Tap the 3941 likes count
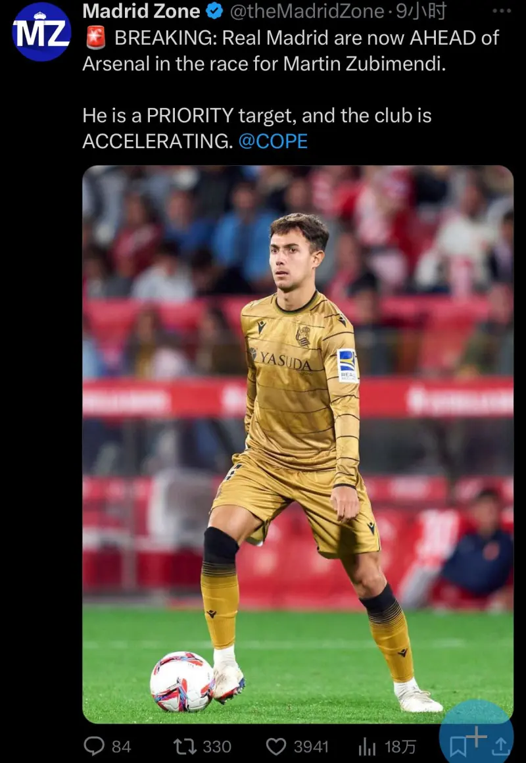 (311, 747)
